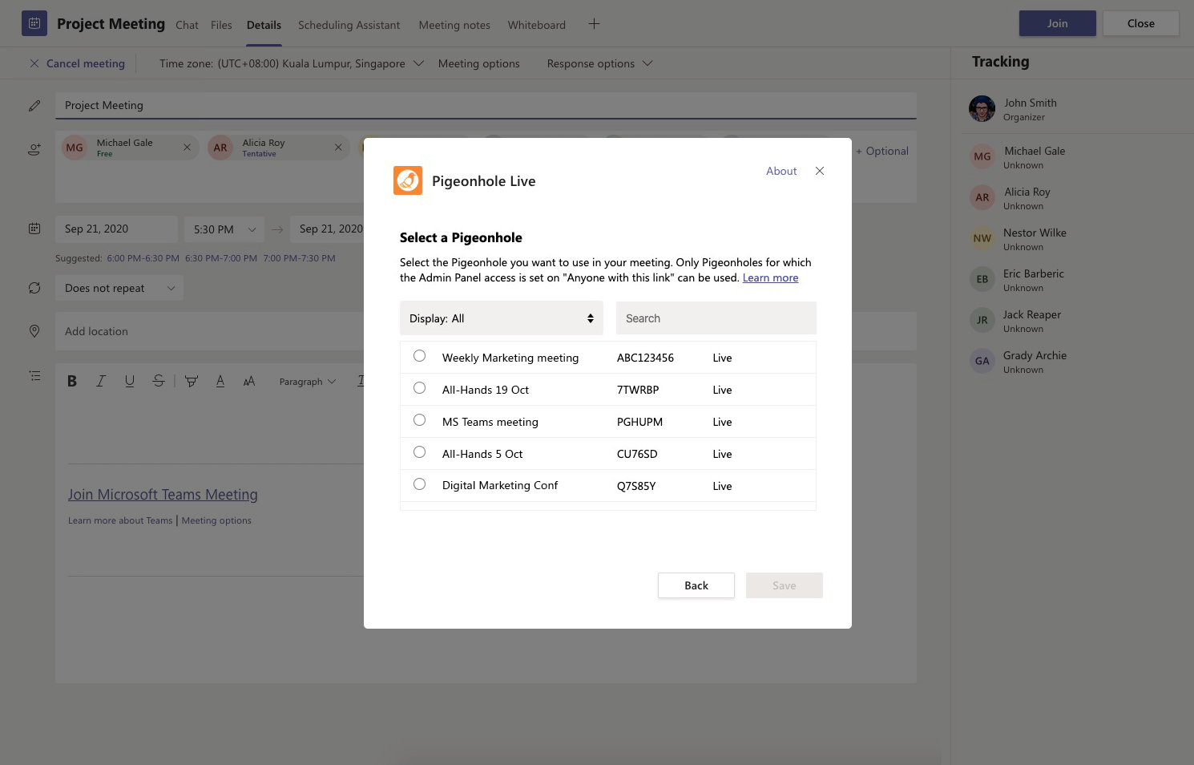Click the calendar date icon

tap(34, 229)
